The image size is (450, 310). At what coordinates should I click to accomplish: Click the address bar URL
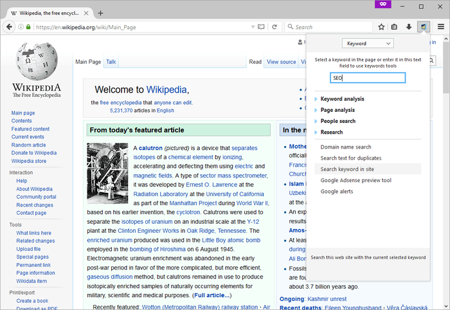coord(86,27)
